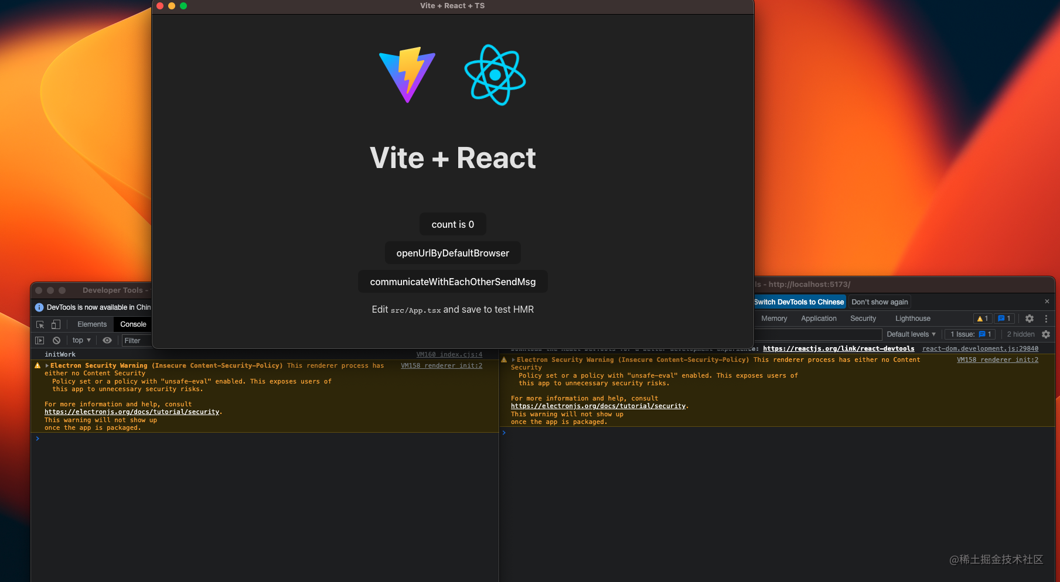1060x582 pixels.
Task: Expand Electron Security Warning in right console
Action: [513, 360]
